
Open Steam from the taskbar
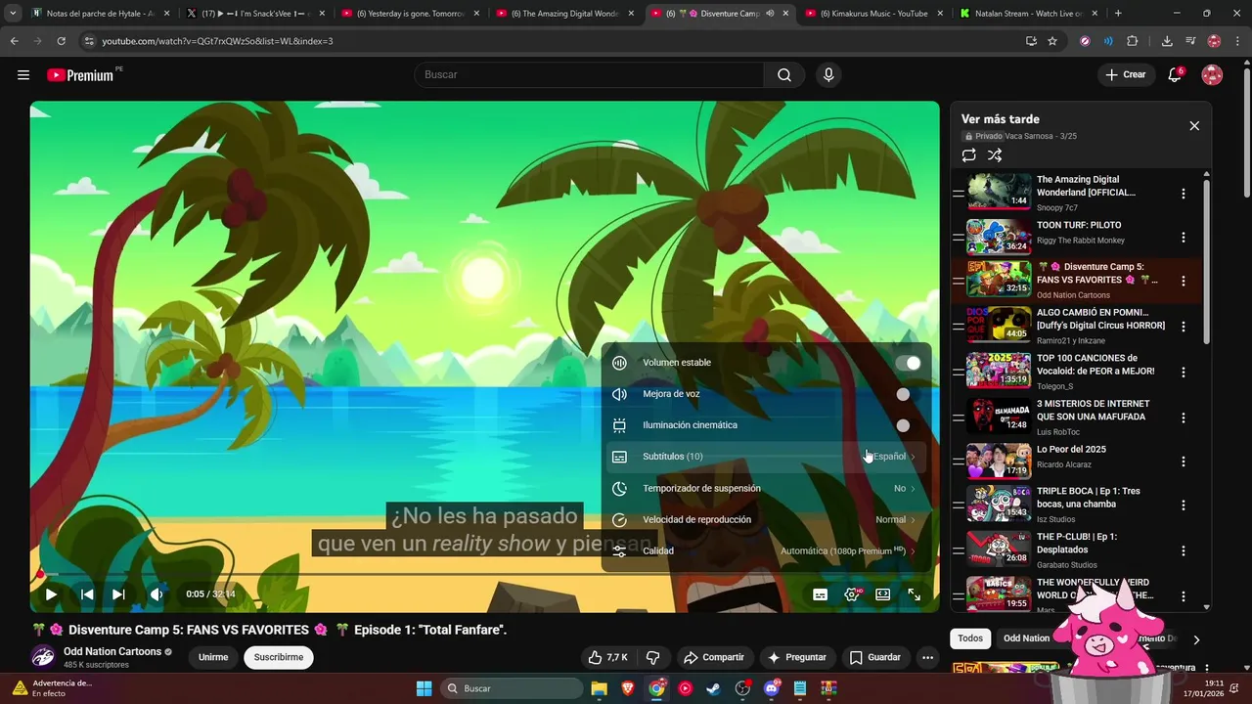coord(714,688)
